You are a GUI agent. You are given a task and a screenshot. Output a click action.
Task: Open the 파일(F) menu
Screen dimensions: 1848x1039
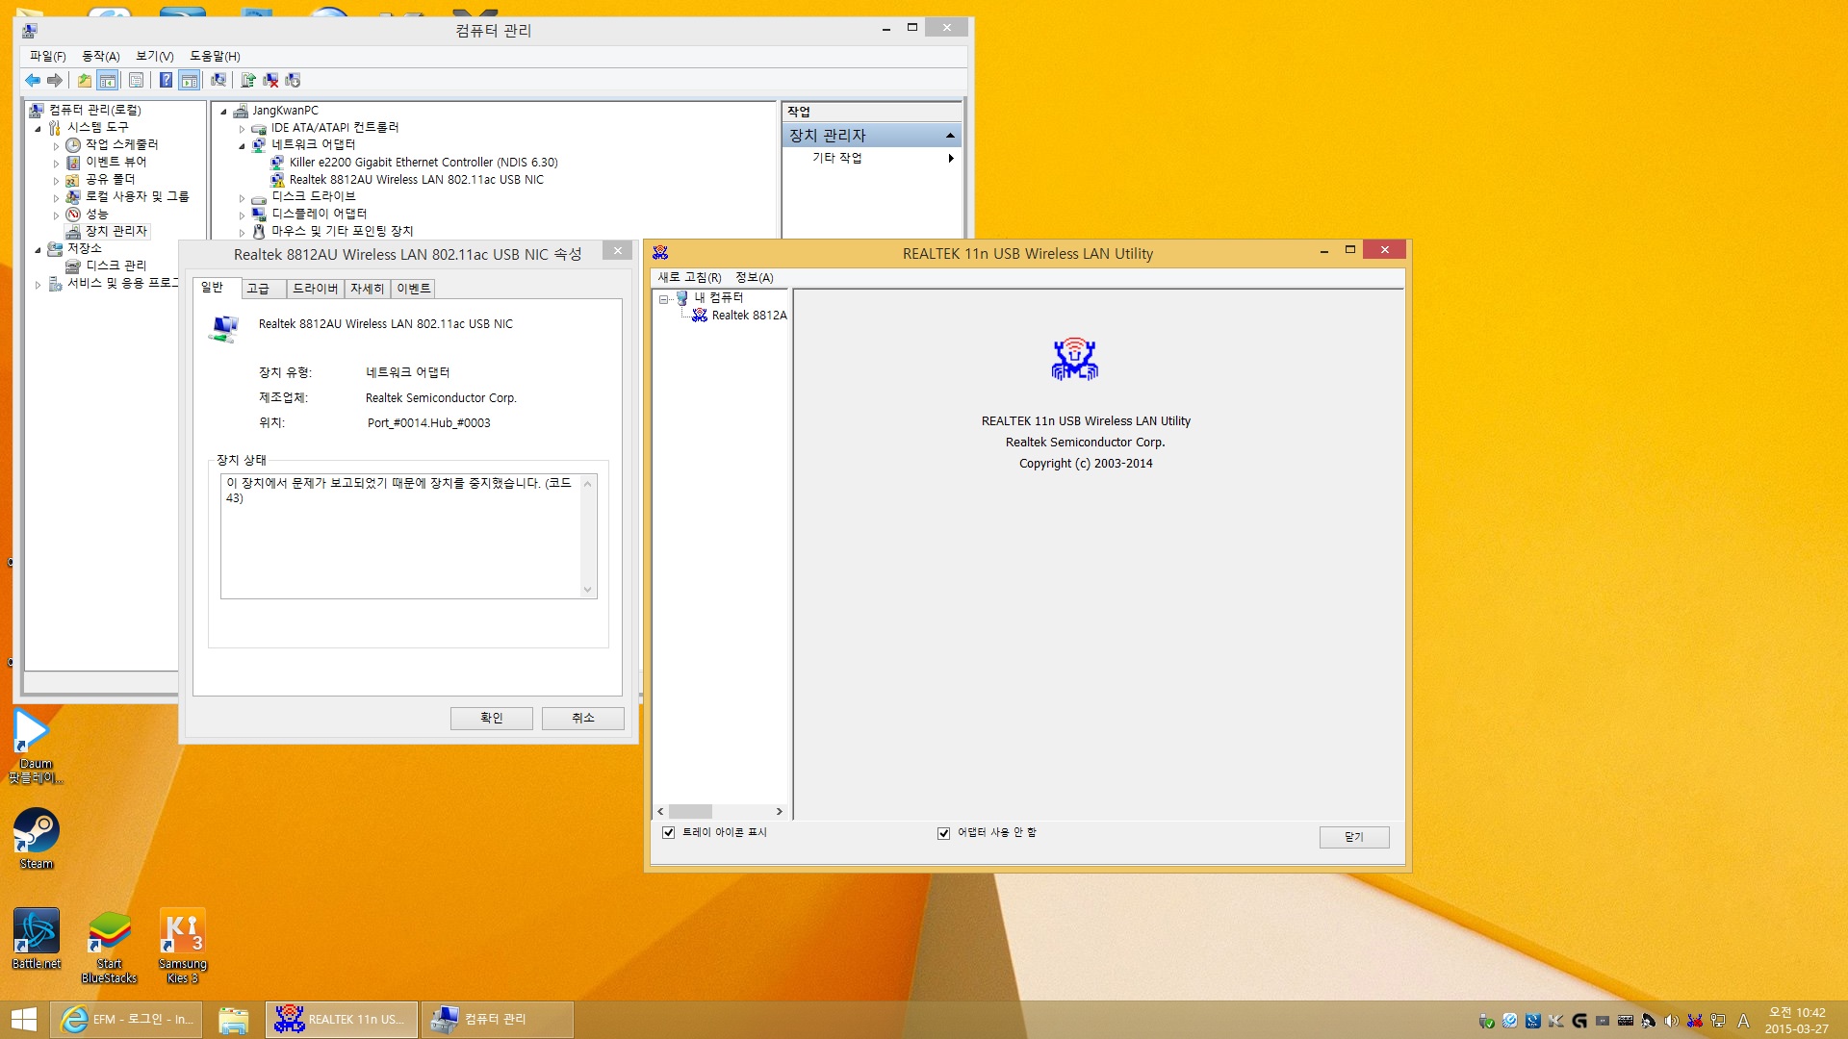[x=48, y=56]
